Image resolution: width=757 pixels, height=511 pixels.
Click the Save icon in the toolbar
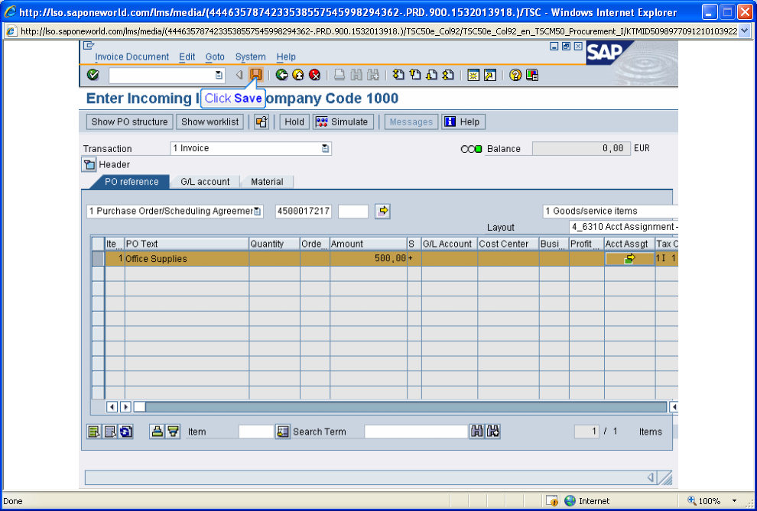click(255, 75)
